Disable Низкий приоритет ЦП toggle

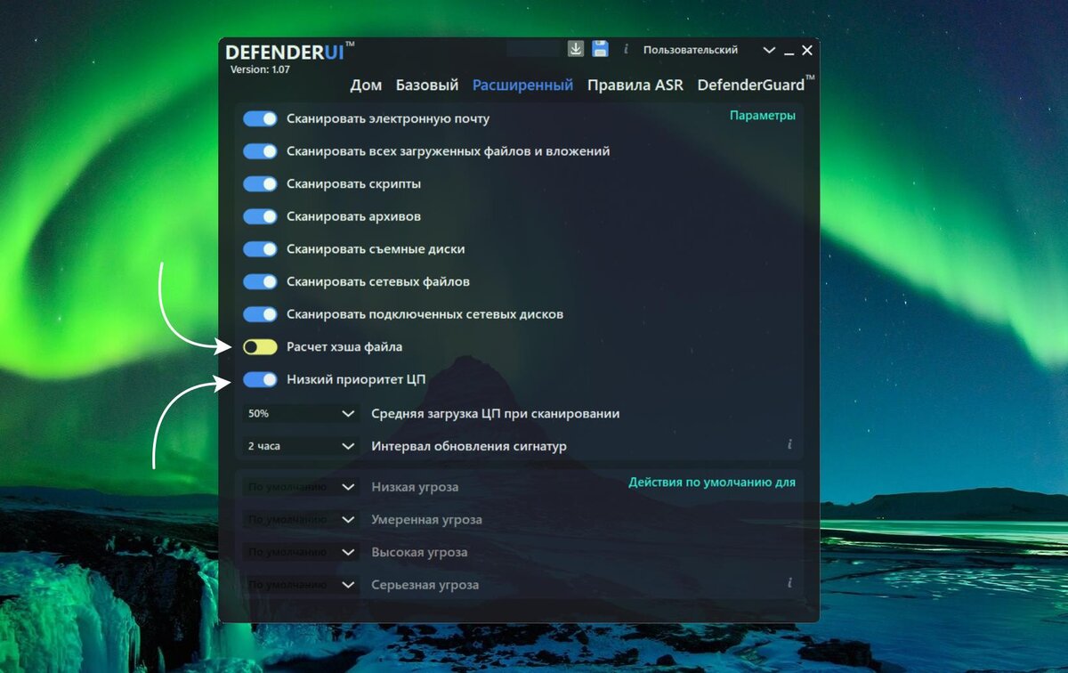click(261, 379)
